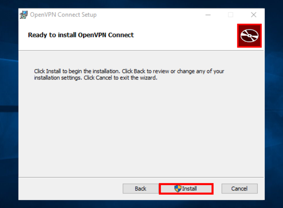Click the installer disc banner icon
The width and height of the screenshot is (283, 208).
pyautogui.click(x=249, y=36)
